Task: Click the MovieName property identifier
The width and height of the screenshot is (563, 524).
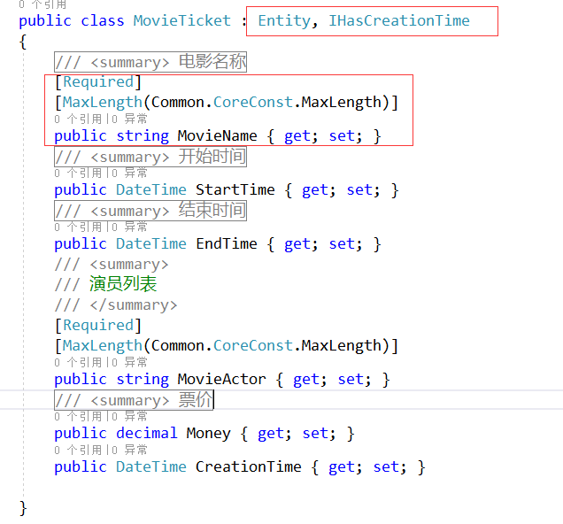Action: coord(217,136)
